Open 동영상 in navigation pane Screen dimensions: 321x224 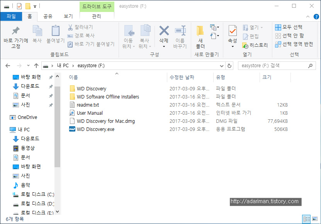pos(28,148)
